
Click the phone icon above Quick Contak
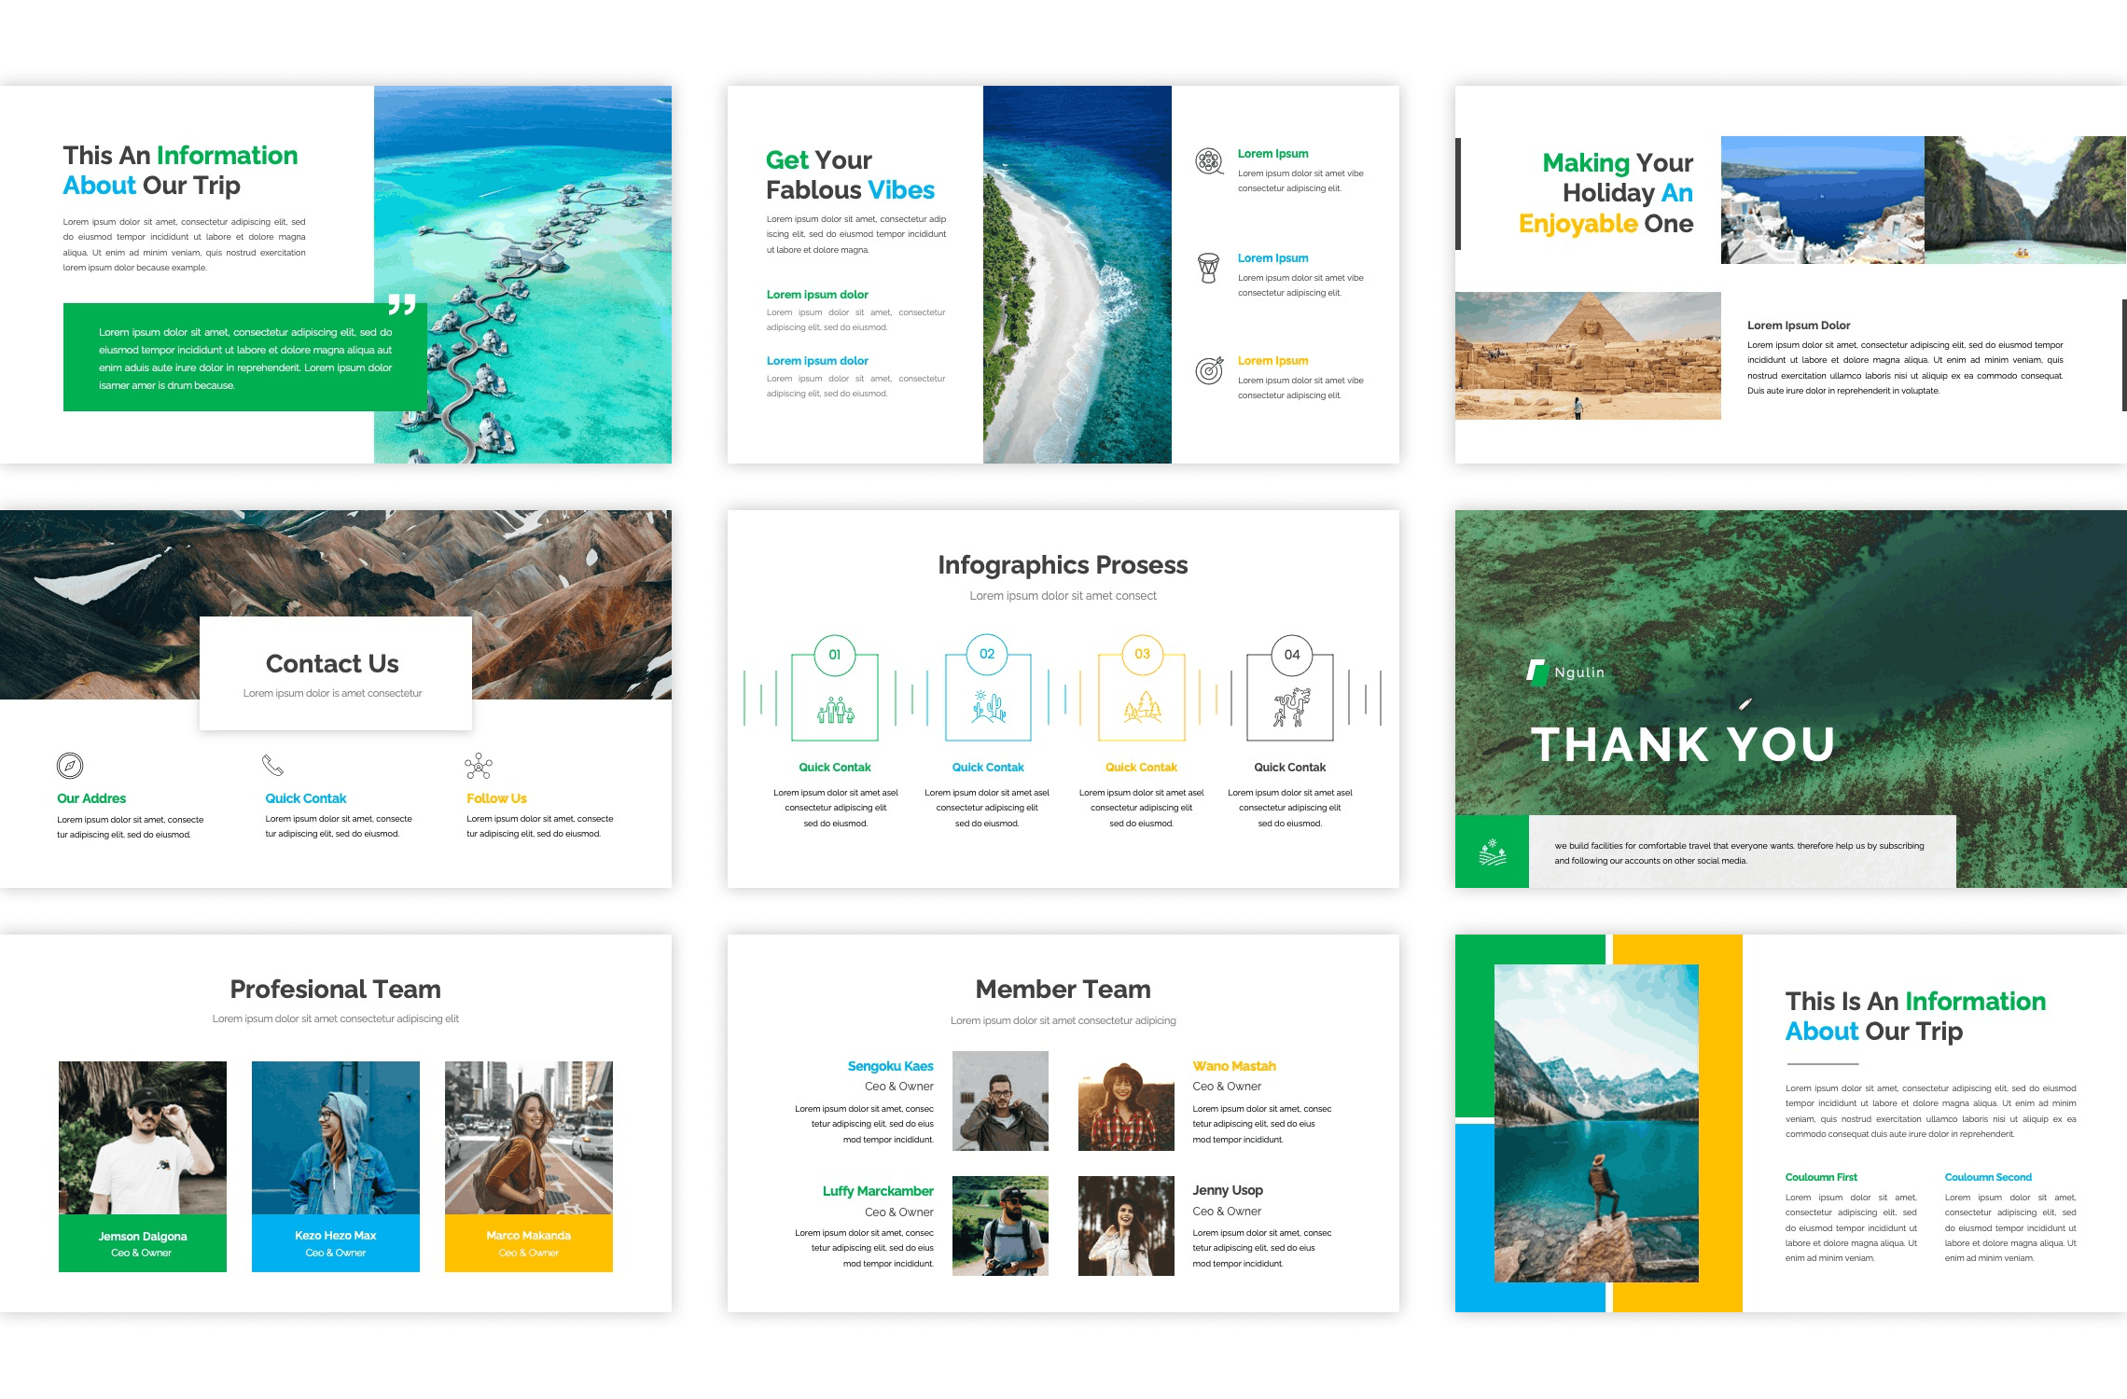(x=272, y=766)
